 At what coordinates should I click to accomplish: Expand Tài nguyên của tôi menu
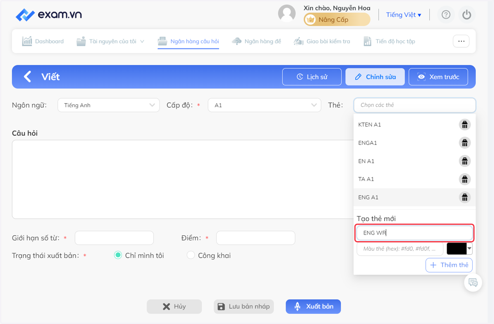[110, 41]
